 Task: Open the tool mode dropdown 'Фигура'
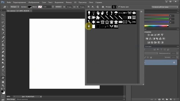pyautogui.click(x=15, y=7)
